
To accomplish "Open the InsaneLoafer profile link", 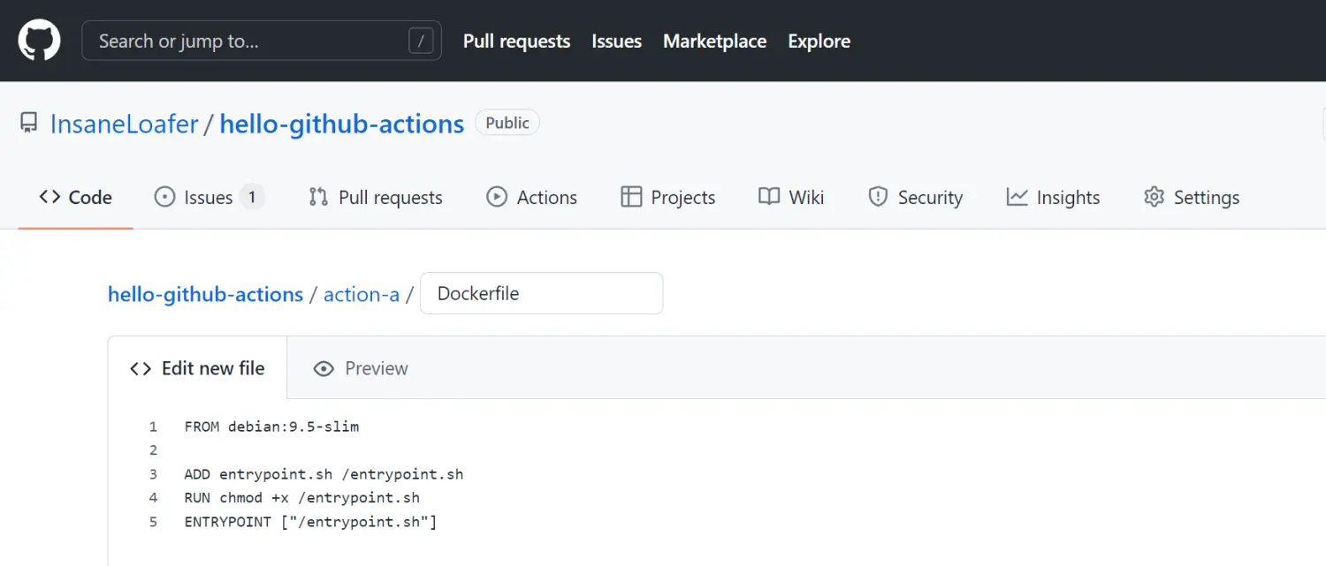I will pos(124,124).
